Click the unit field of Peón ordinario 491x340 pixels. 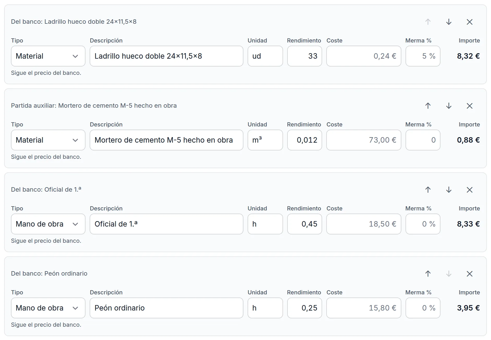(x=265, y=308)
